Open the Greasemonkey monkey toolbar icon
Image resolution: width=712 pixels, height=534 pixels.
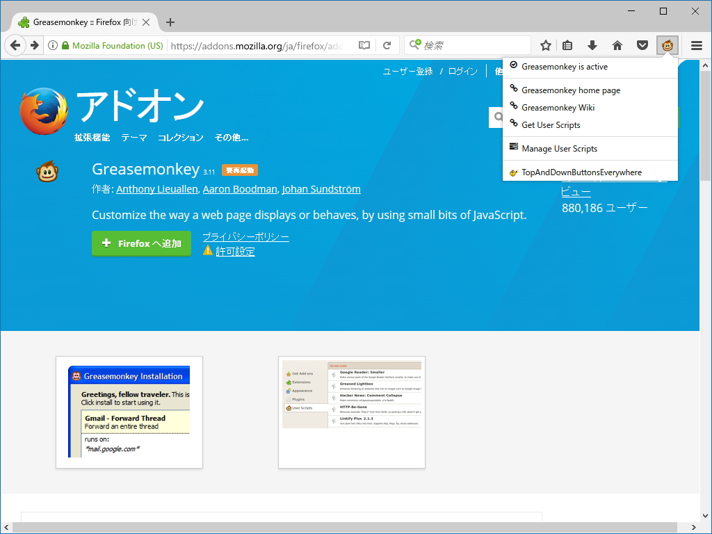coord(667,44)
